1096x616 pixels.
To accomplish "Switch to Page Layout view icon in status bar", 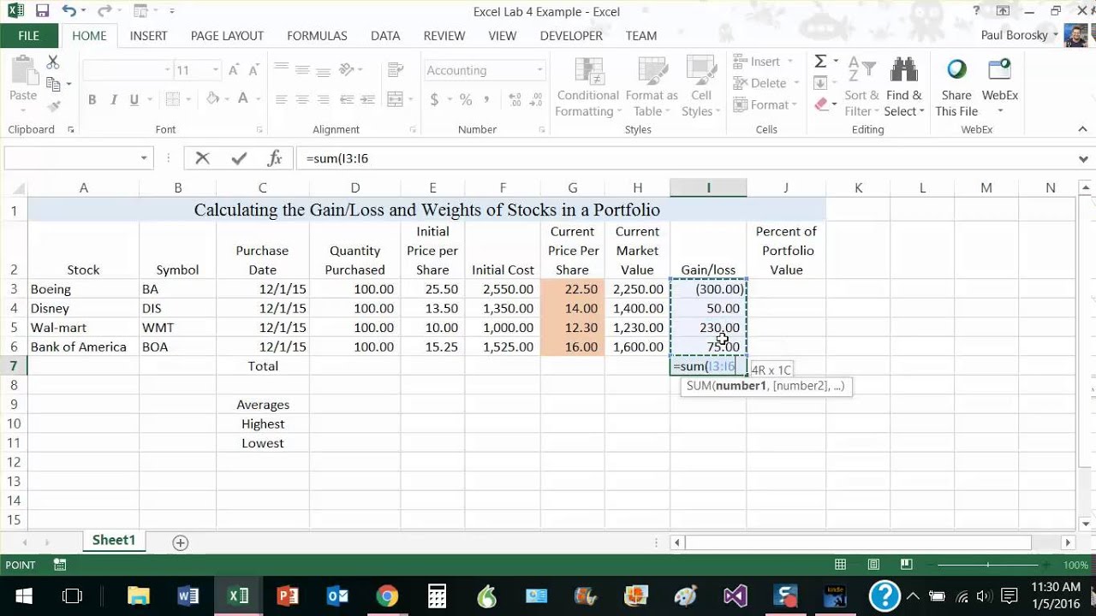I will pos(873,565).
